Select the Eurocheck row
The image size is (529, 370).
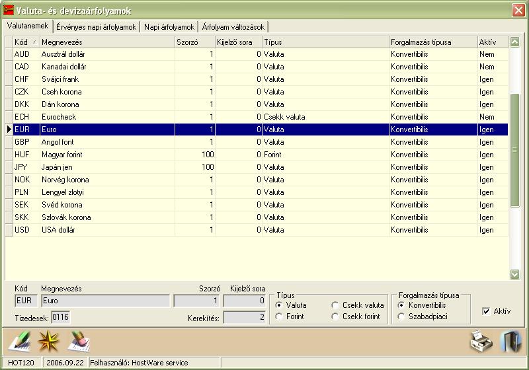pos(261,117)
